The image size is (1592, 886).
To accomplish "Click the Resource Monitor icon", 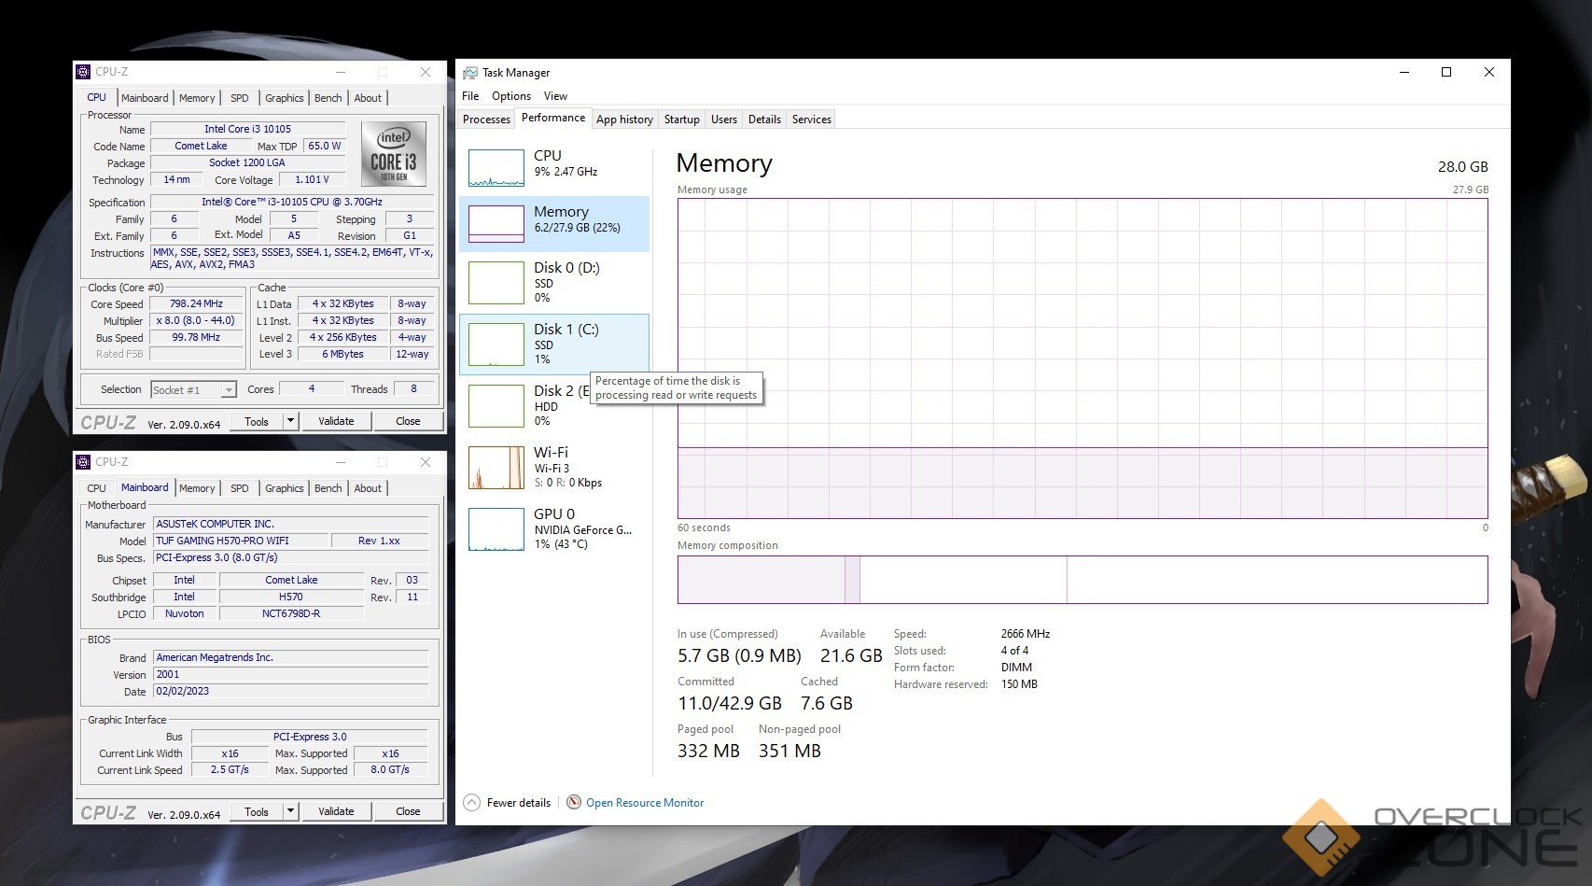I will (574, 803).
